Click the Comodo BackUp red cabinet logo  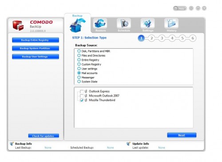pyautogui.click(x=18, y=25)
